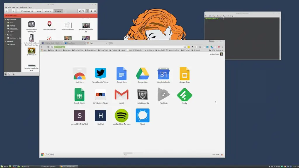
Task: Open the feedly app
Action: [x=185, y=96]
